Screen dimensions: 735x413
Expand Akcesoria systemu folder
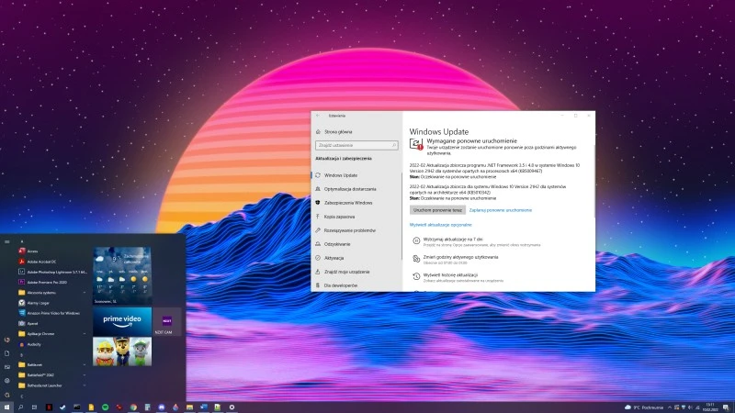pyautogui.click(x=51, y=293)
